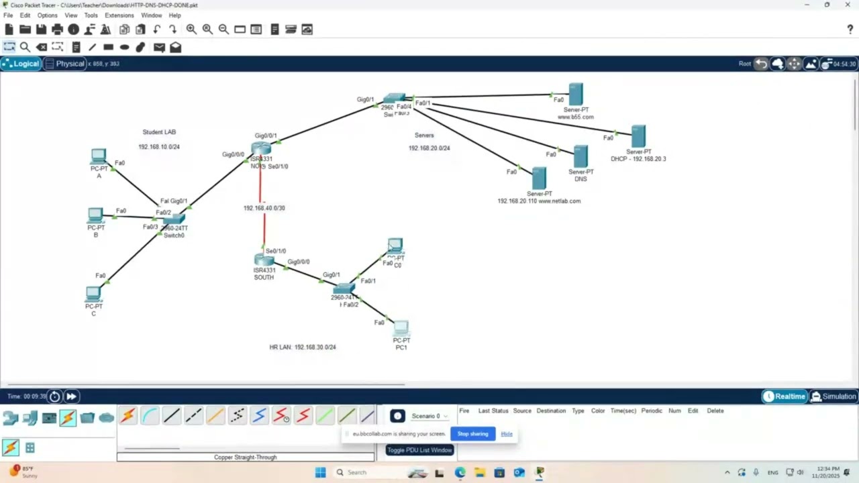Open the View menu
This screenshot has width=859, height=483.
(x=70, y=15)
